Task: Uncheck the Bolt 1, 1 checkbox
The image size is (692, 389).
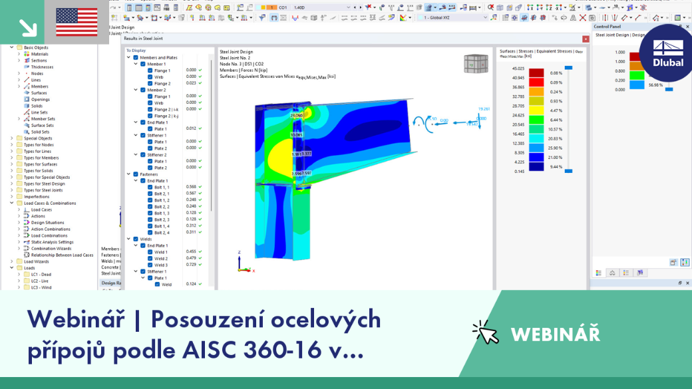Action: (150, 187)
